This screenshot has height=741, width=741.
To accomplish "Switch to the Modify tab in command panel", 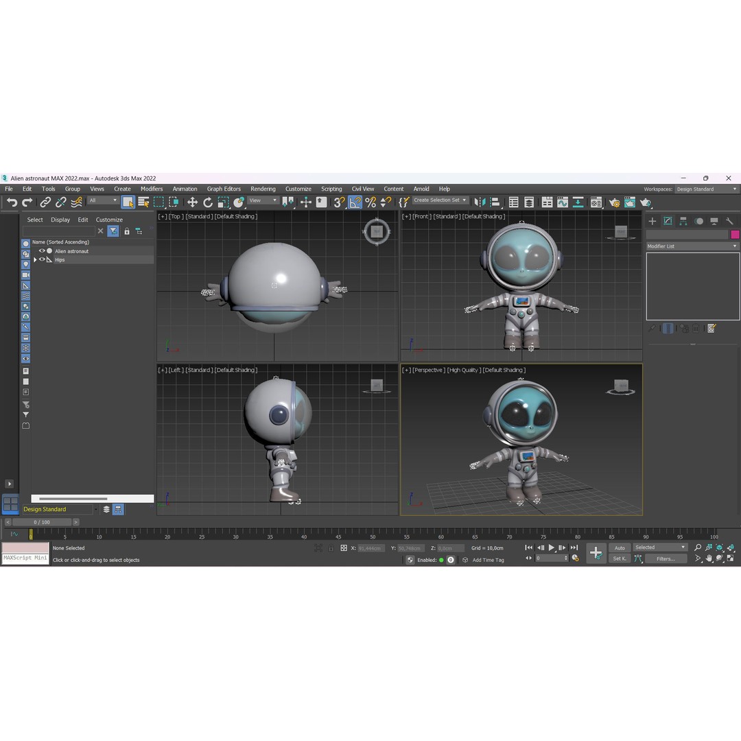I will [668, 221].
